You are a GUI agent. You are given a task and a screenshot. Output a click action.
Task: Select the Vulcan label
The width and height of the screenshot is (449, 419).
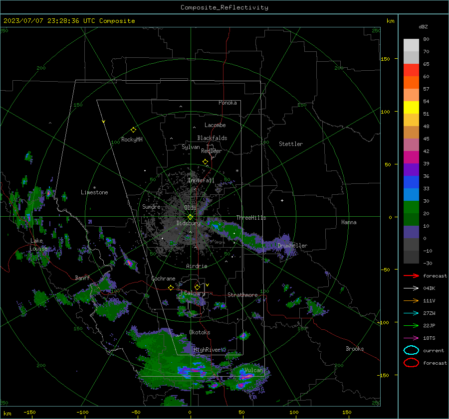(x=253, y=370)
